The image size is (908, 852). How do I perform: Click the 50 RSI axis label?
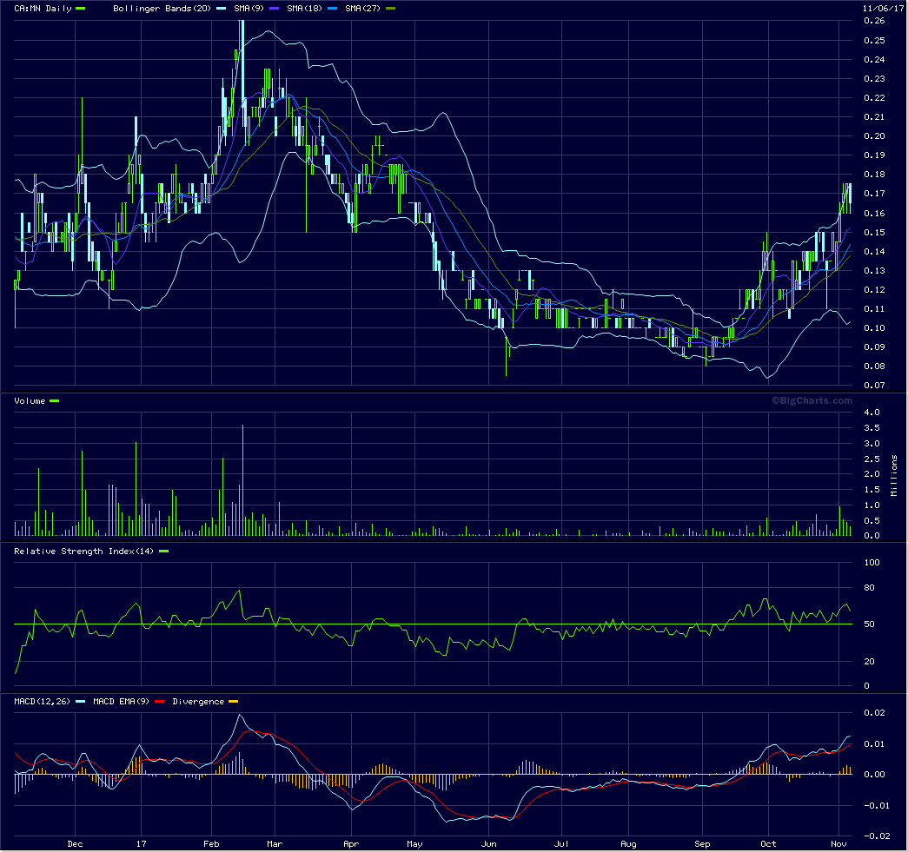tap(869, 624)
